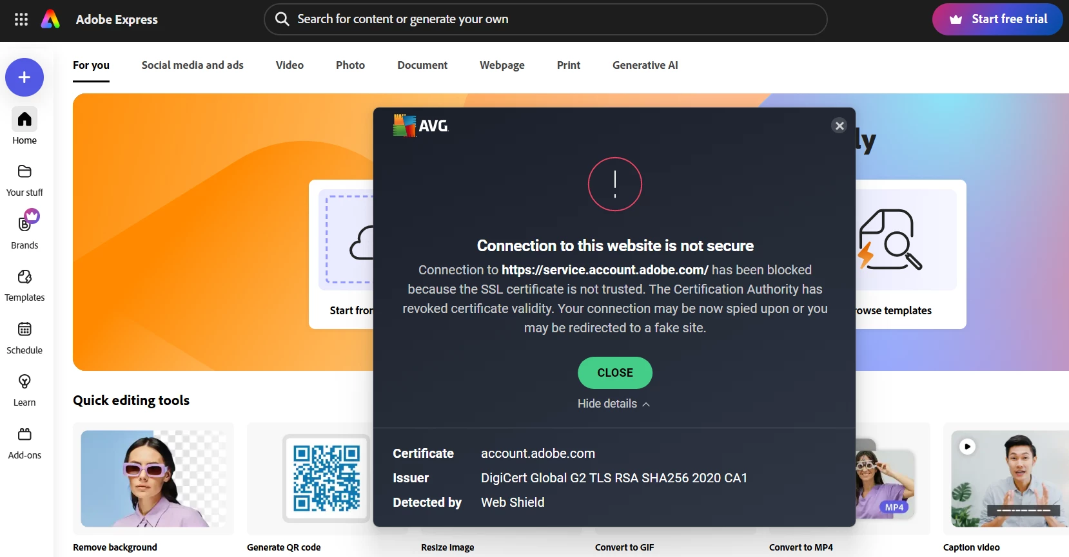Image resolution: width=1069 pixels, height=557 pixels.
Task: Click Detected by Web Shield value
Action: (513, 502)
